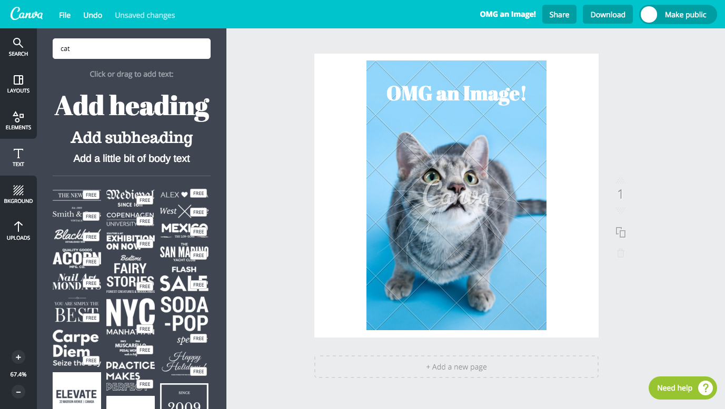
Task: Click the Unsaved changes status
Action: tap(145, 15)
